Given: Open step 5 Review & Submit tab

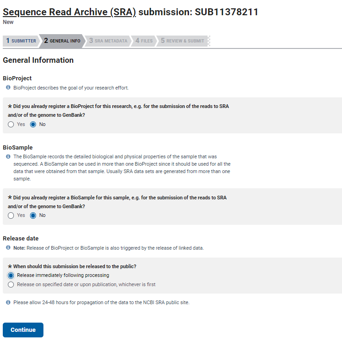Looking at the screenshot, I should click(x=182, y=41).
